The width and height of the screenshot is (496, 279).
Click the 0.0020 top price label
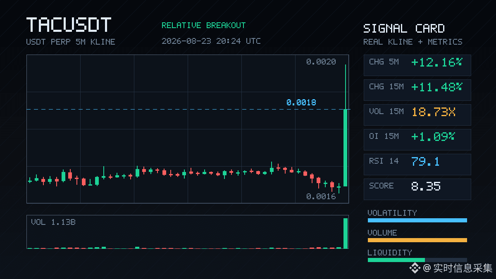pyautogui.click(x=321, y=62)
